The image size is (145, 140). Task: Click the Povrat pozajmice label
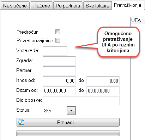tap(35, 40)
